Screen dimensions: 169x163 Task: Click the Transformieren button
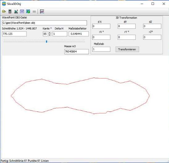pyautogui.click(x=127, y=49)
